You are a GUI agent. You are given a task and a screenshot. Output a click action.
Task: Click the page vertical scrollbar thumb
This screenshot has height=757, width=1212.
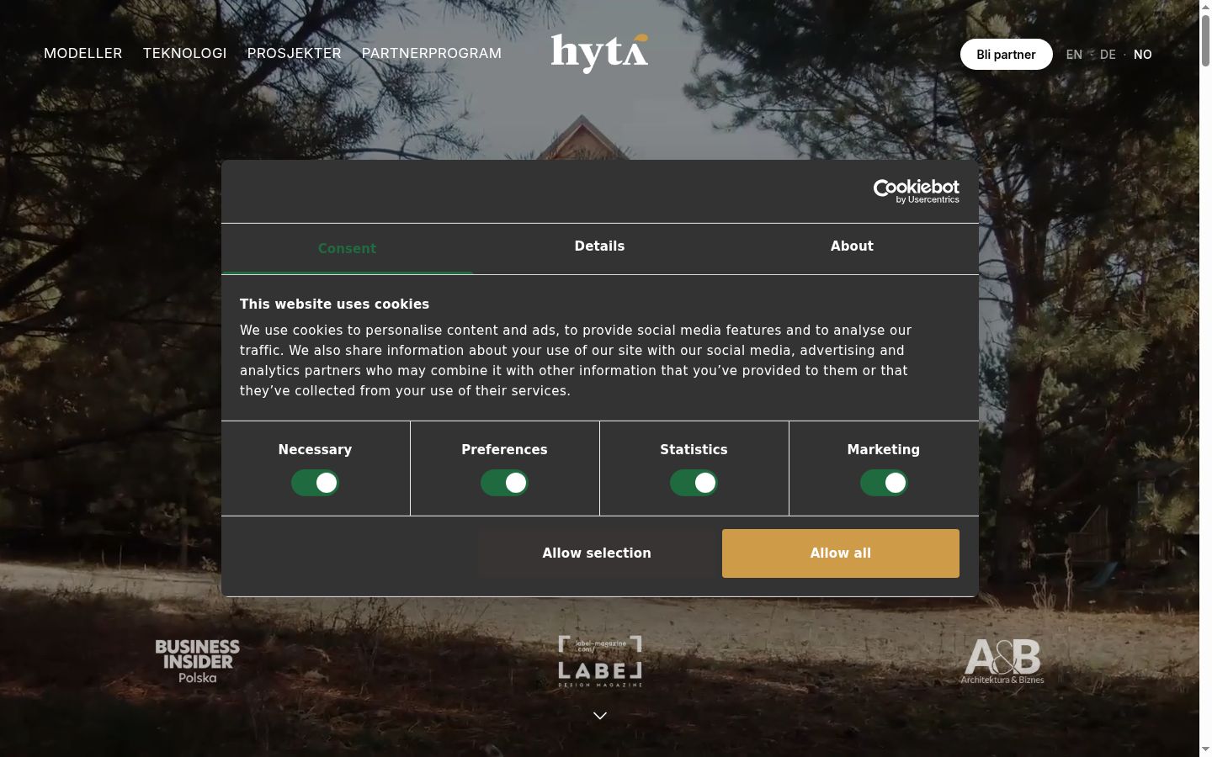pyautogui.click(x=1205, y=40)
